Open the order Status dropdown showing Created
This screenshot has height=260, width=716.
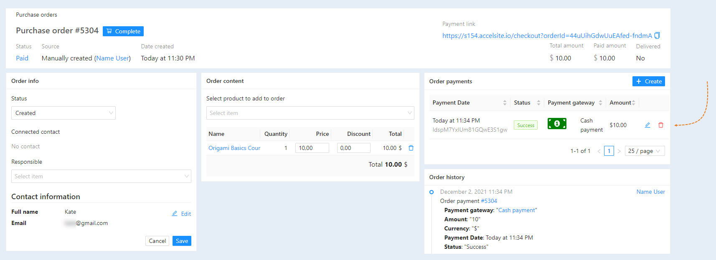point(63,113)
